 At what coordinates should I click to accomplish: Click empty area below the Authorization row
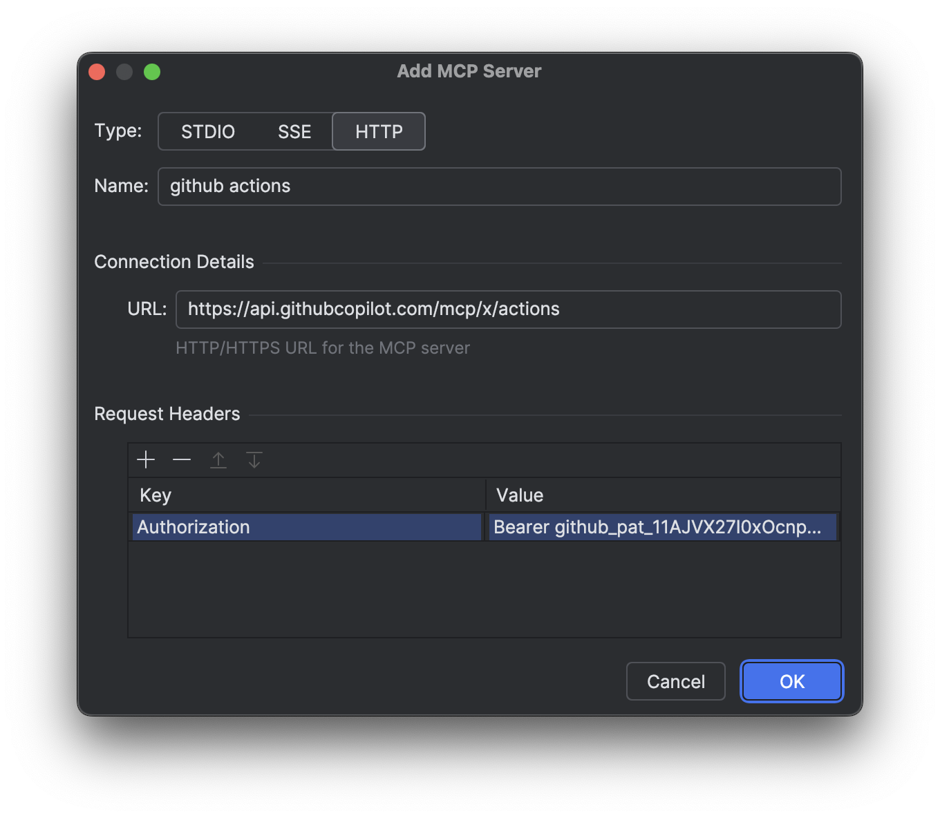(484, 589)
